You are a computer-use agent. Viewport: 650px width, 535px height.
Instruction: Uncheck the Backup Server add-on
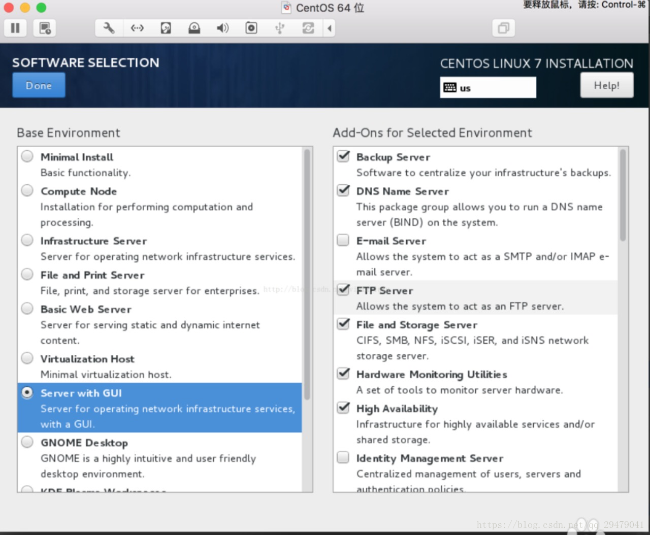coord(344,156)
